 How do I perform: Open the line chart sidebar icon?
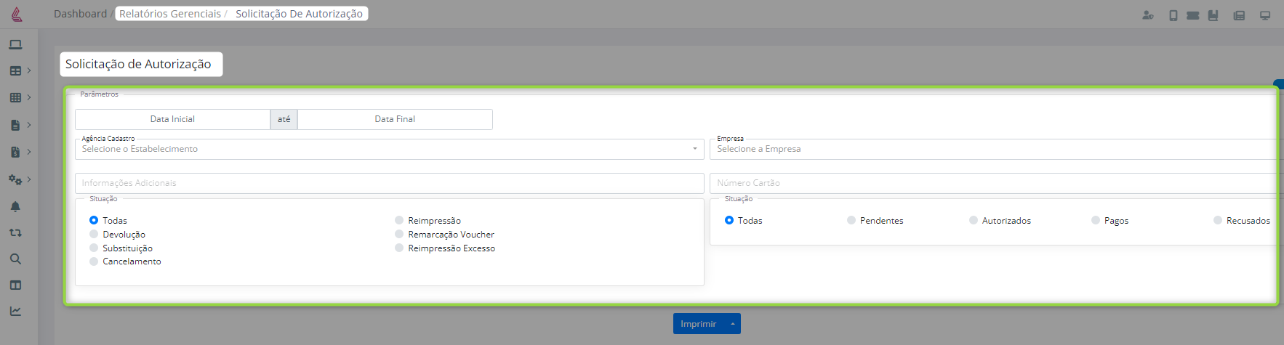(x=15, y=311)
